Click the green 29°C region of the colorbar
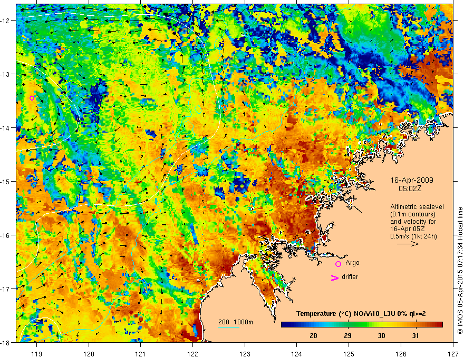This screenshot has height=358, width=464. point(347,325)
